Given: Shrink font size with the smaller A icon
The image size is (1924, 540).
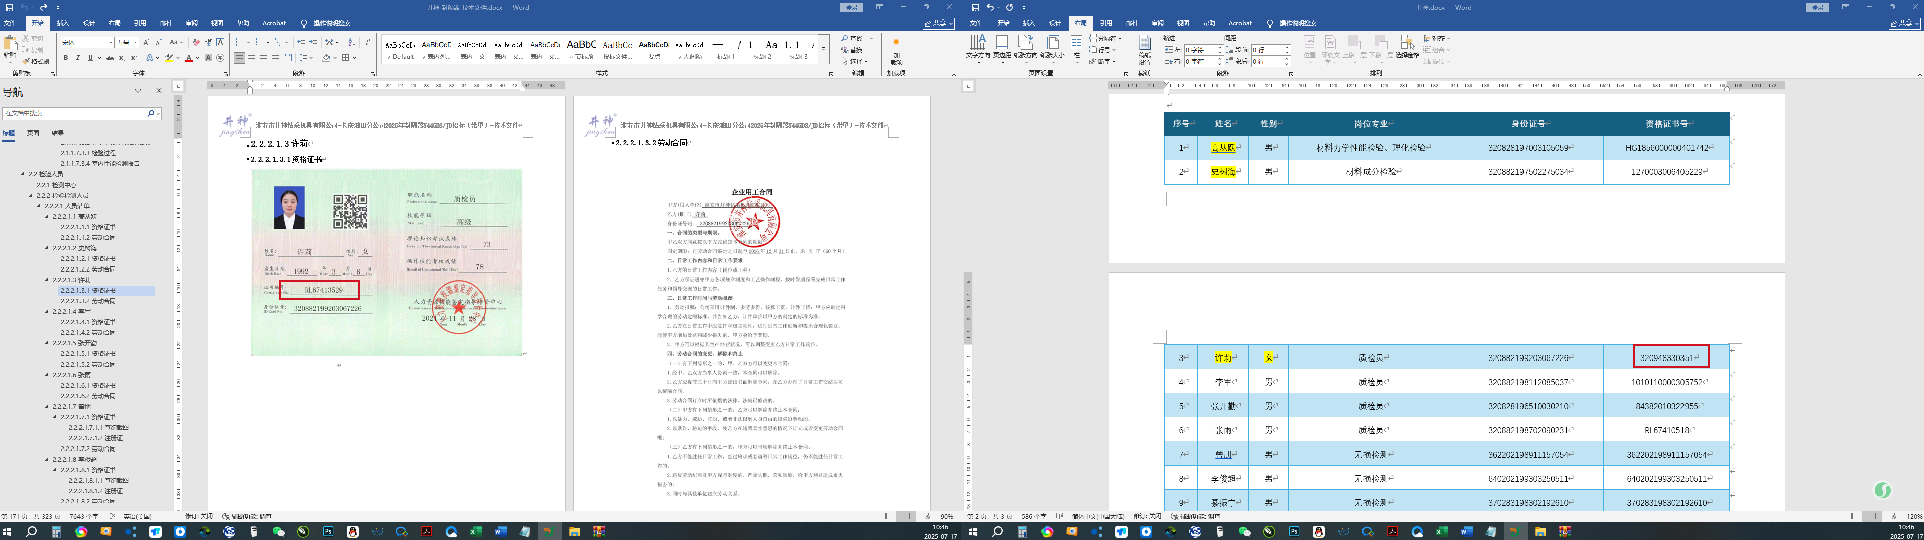Looking at the screenshot, I should point(158,43).
